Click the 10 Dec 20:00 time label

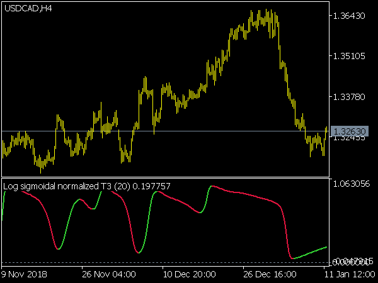tap(190, 274)
